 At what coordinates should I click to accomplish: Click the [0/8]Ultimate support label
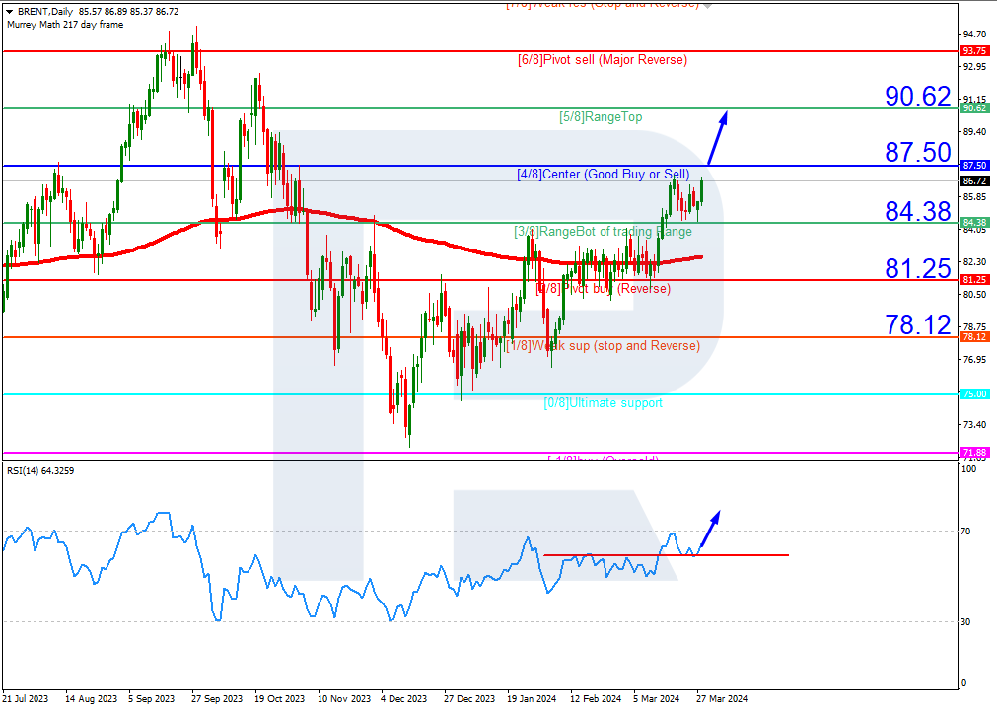[x=604, y=403]
